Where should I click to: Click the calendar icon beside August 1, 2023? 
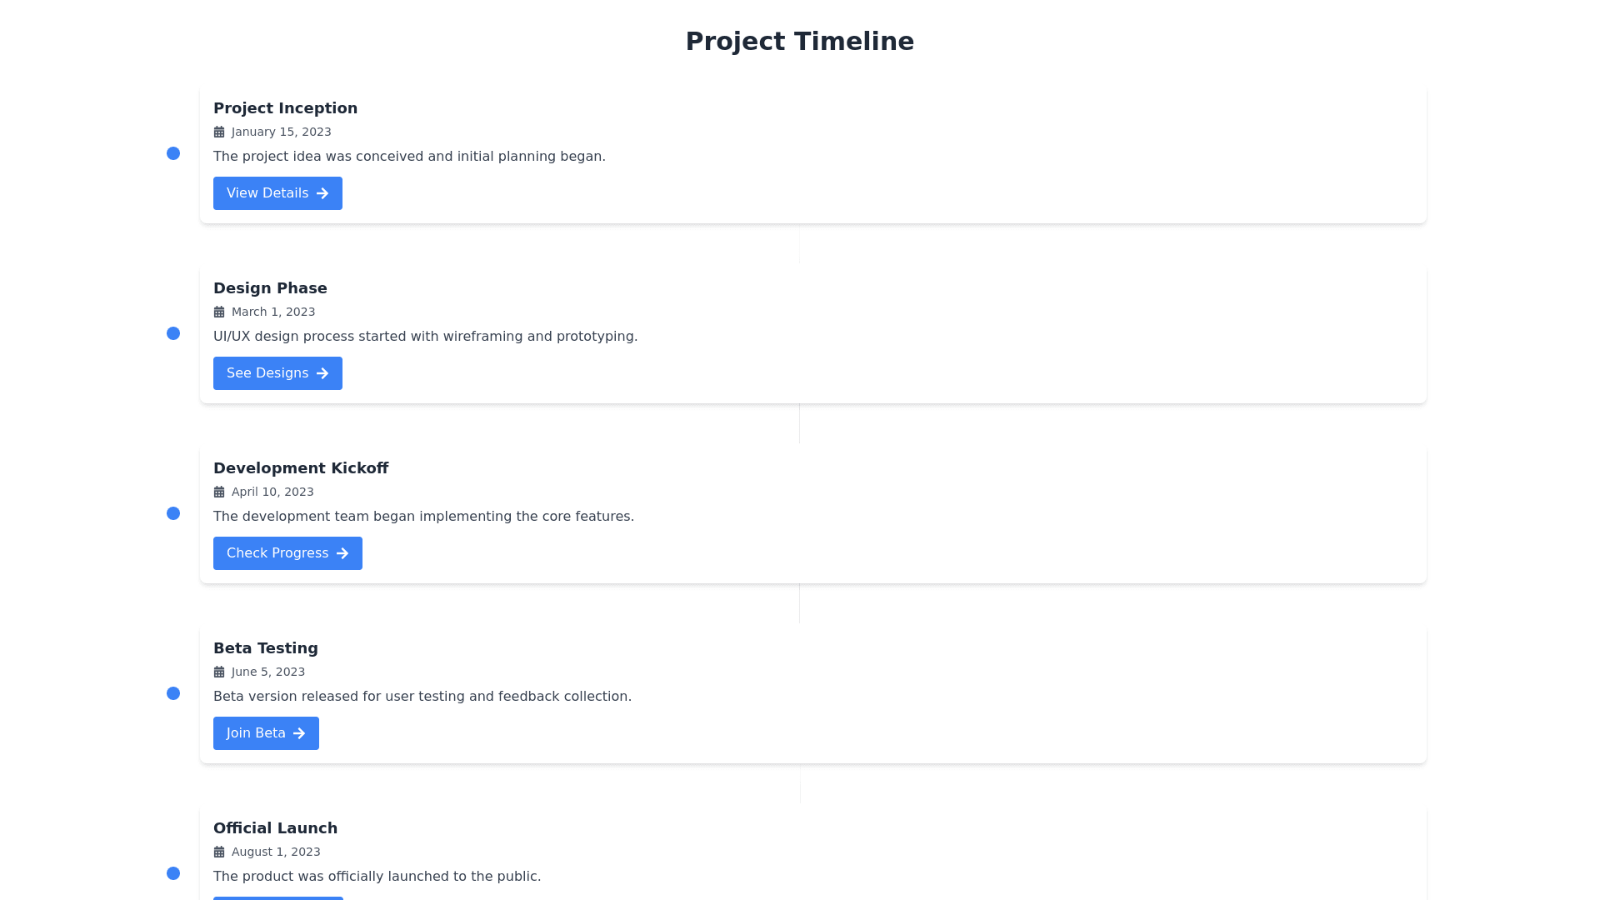[219, 851]
